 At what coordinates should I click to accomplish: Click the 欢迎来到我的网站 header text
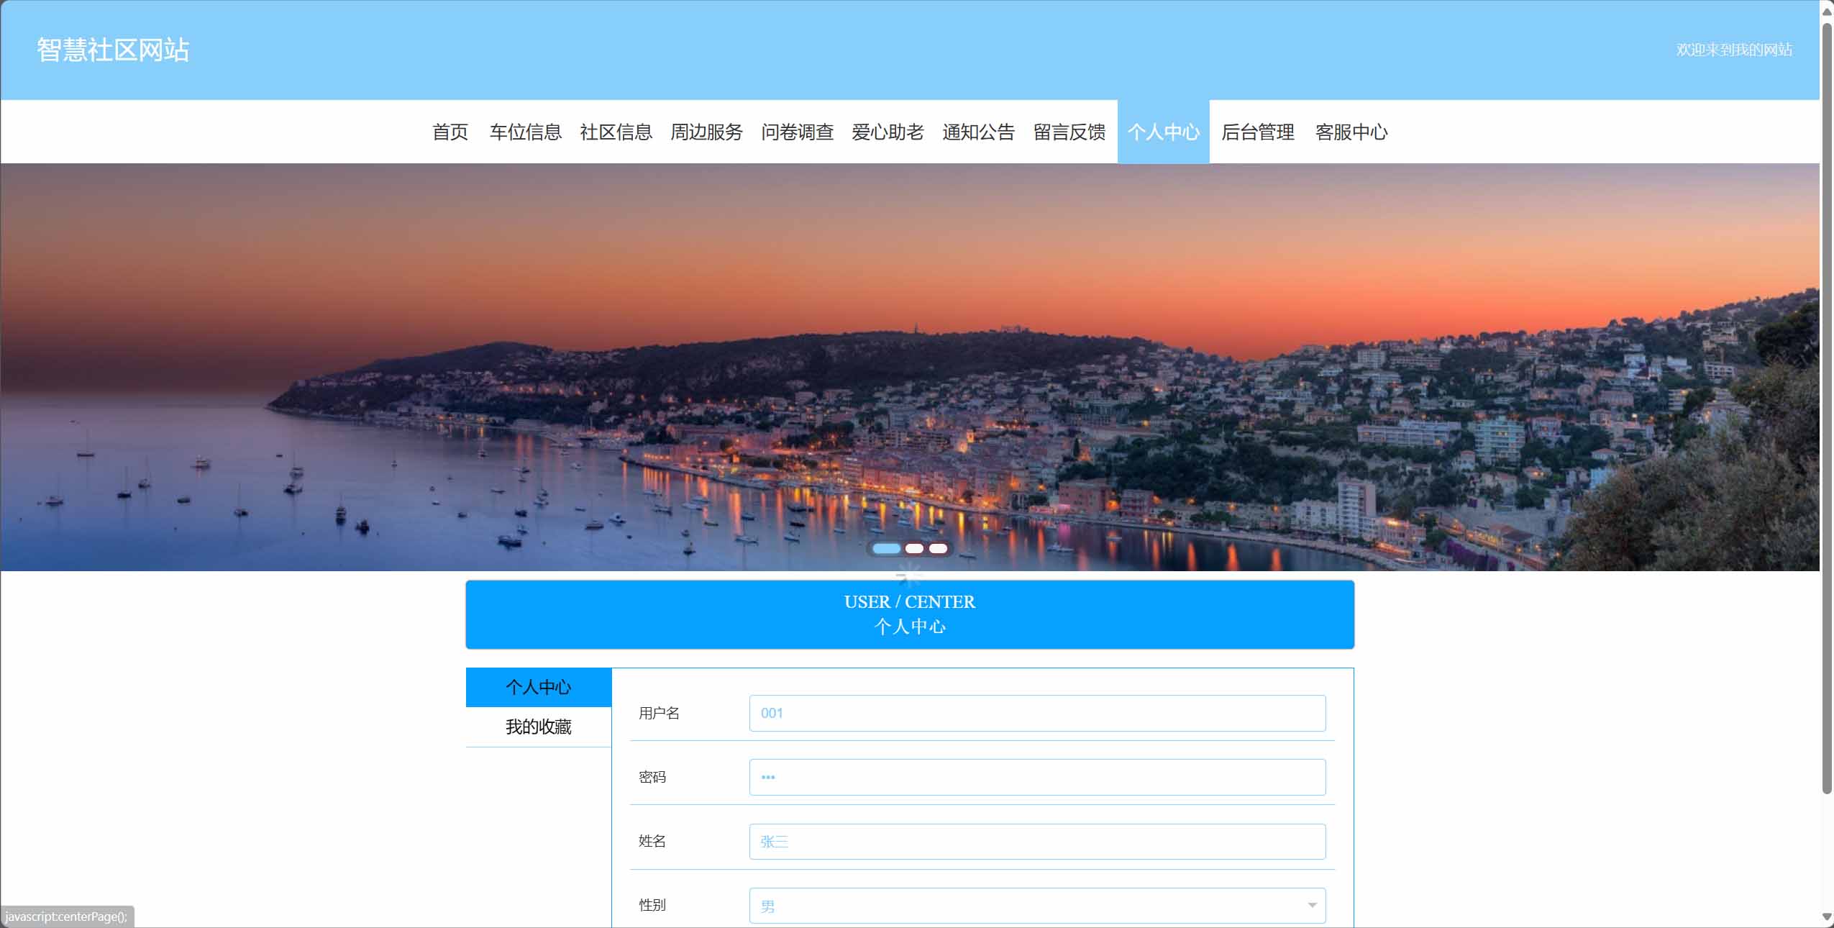tap(1734, 50)
